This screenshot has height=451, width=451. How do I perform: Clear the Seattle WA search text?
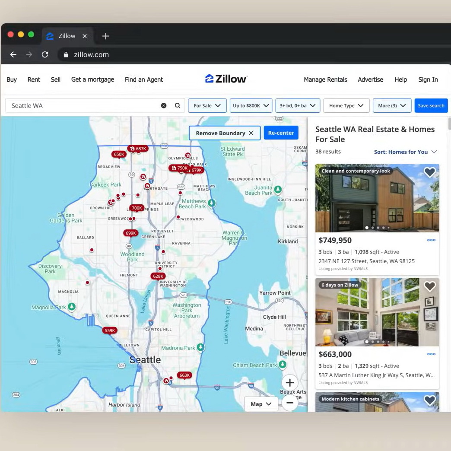(x=164, y=105)
